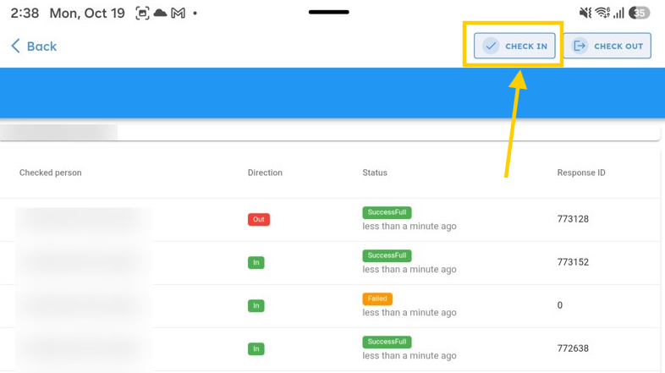Click the loading progress bar below the banner
Image resolution: width=665 pixels, height=373 pixels.
(330, 132)
